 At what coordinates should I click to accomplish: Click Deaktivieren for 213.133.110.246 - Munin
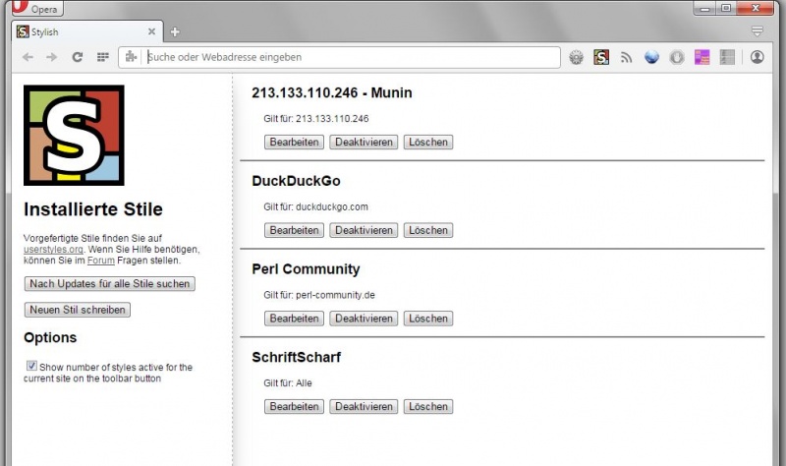tap(364, 142)
